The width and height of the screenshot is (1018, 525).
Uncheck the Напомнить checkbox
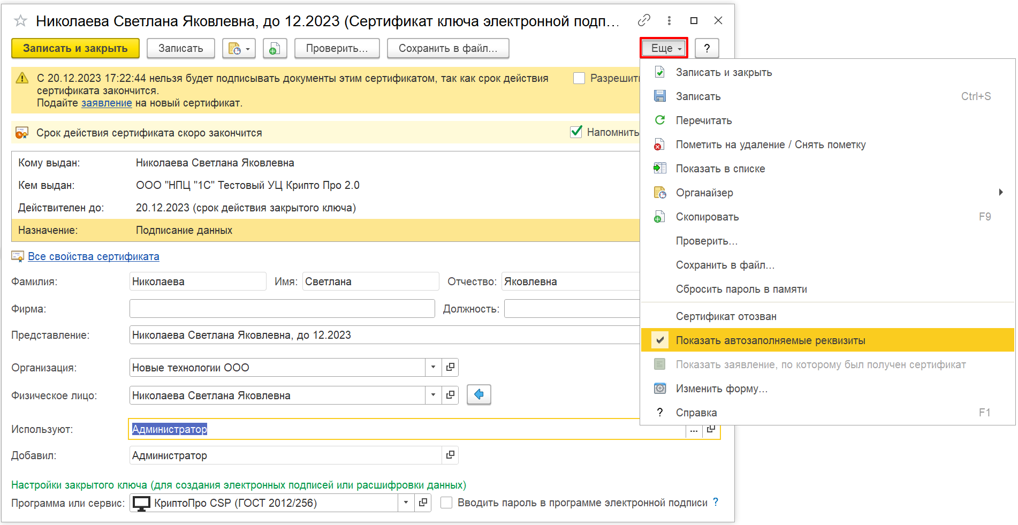[x=576, y=132]
